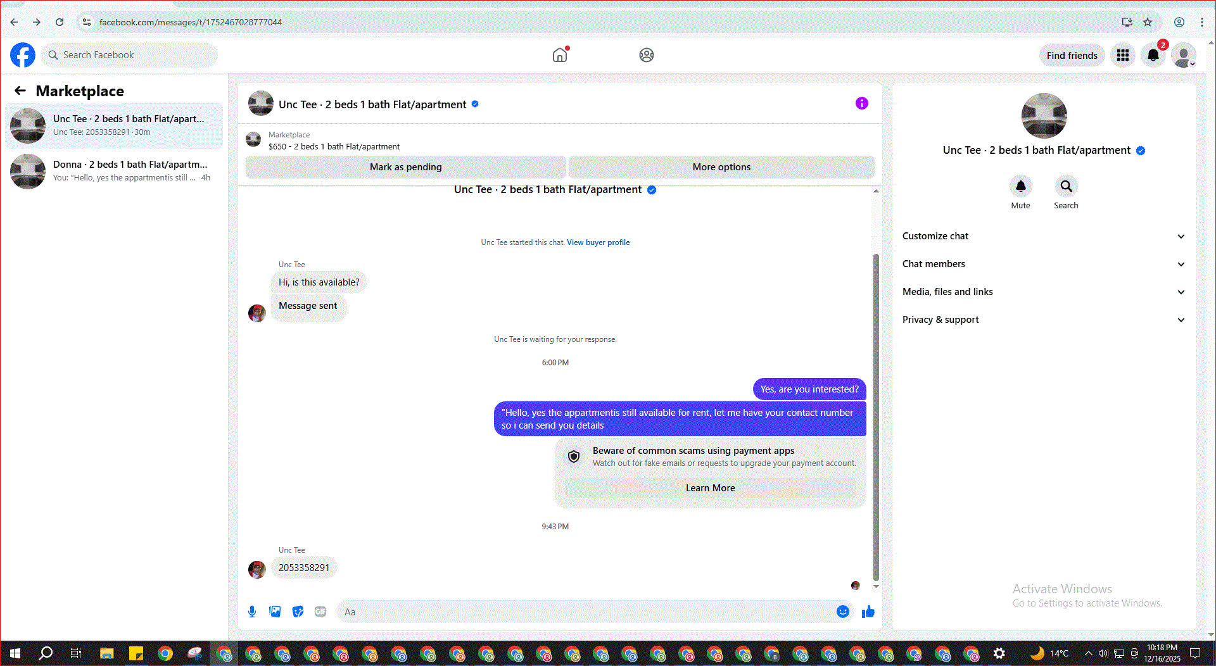Click the 'Yes, are you interested?' message
The image size is (1216, 666).
point(809,389)
